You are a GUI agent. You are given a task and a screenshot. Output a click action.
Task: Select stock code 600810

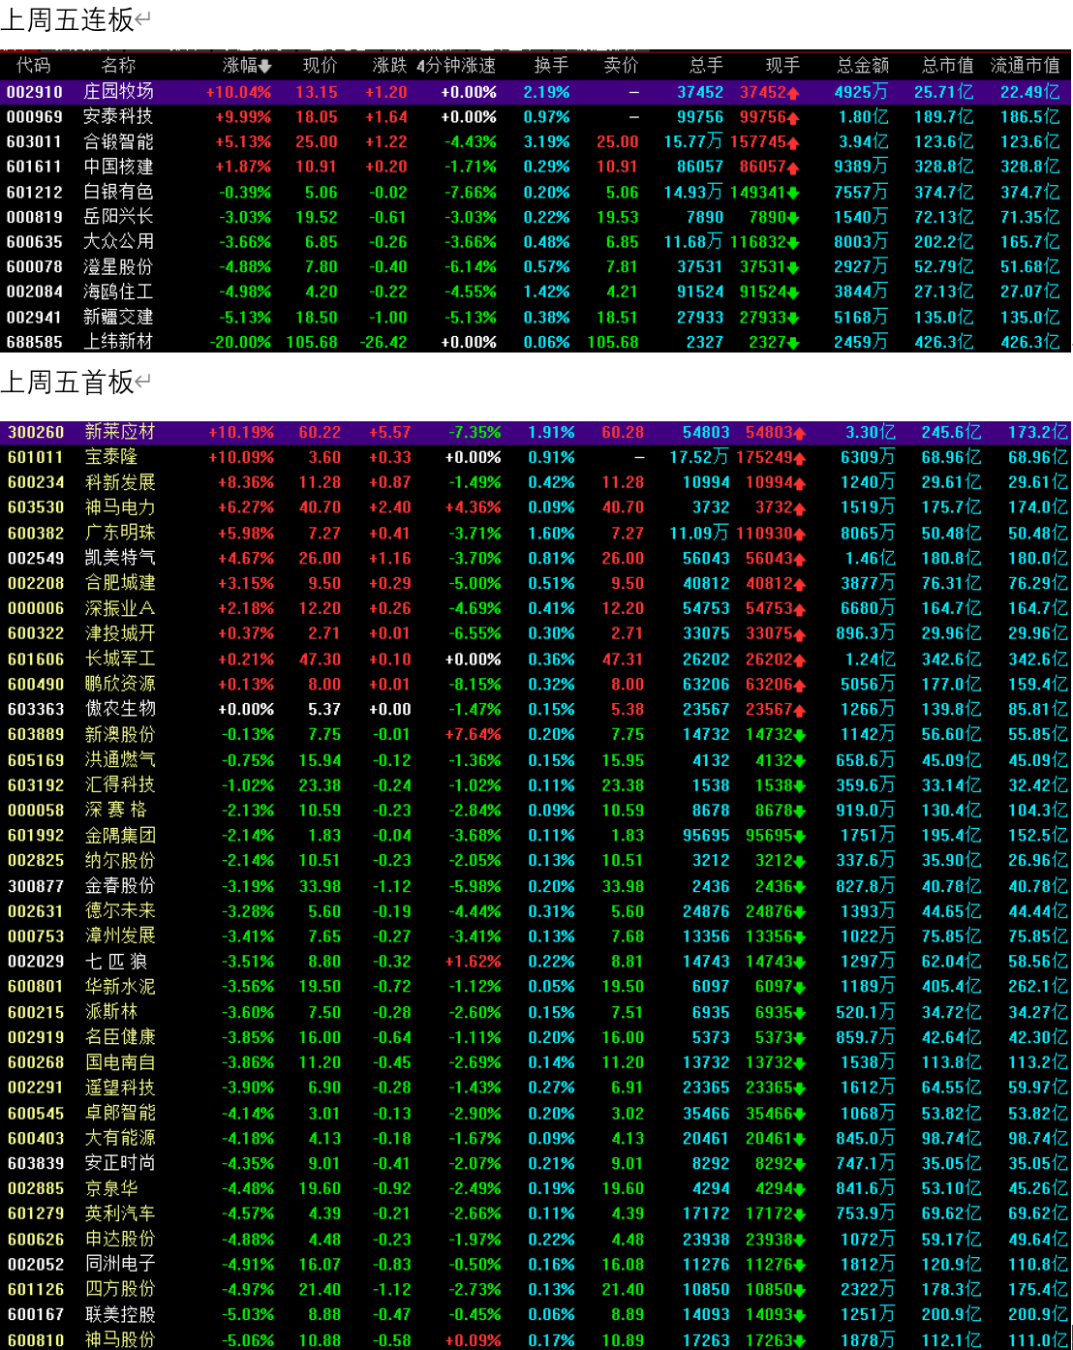click(x=36, y=1340)
